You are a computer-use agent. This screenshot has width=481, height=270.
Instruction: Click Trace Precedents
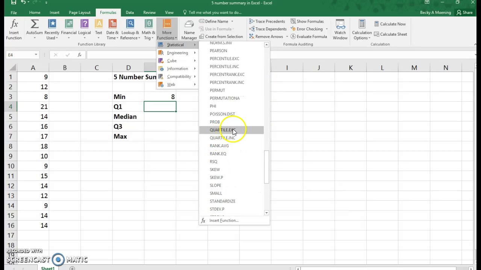click(267, 21)
